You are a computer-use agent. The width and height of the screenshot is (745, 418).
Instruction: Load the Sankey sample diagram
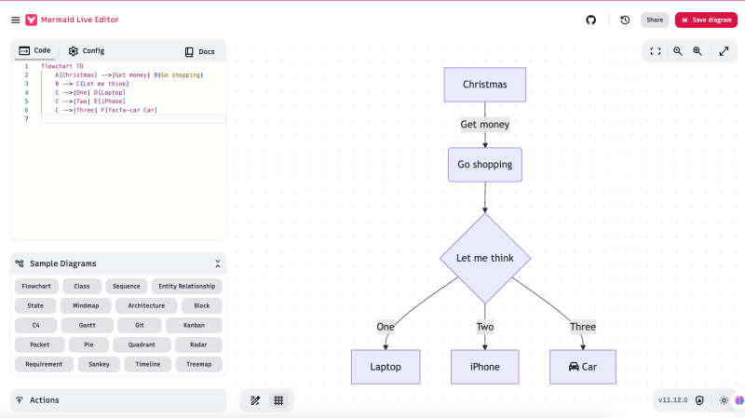coord(99,364)
